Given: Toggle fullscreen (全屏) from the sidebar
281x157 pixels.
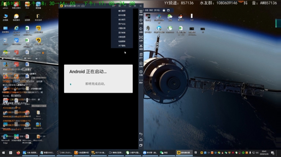Looking at the screenshot, I should 141,38.
